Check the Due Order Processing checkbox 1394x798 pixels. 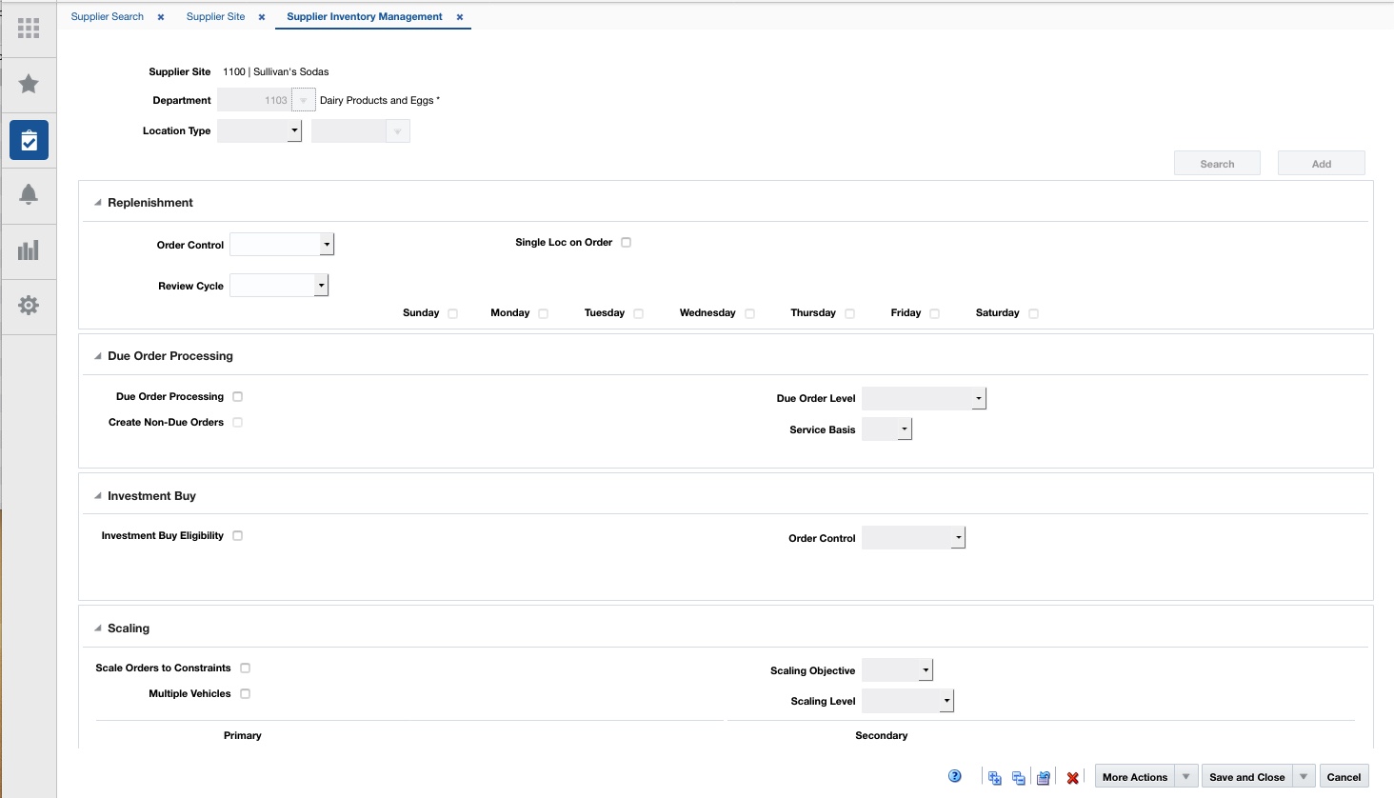(237, 396)
